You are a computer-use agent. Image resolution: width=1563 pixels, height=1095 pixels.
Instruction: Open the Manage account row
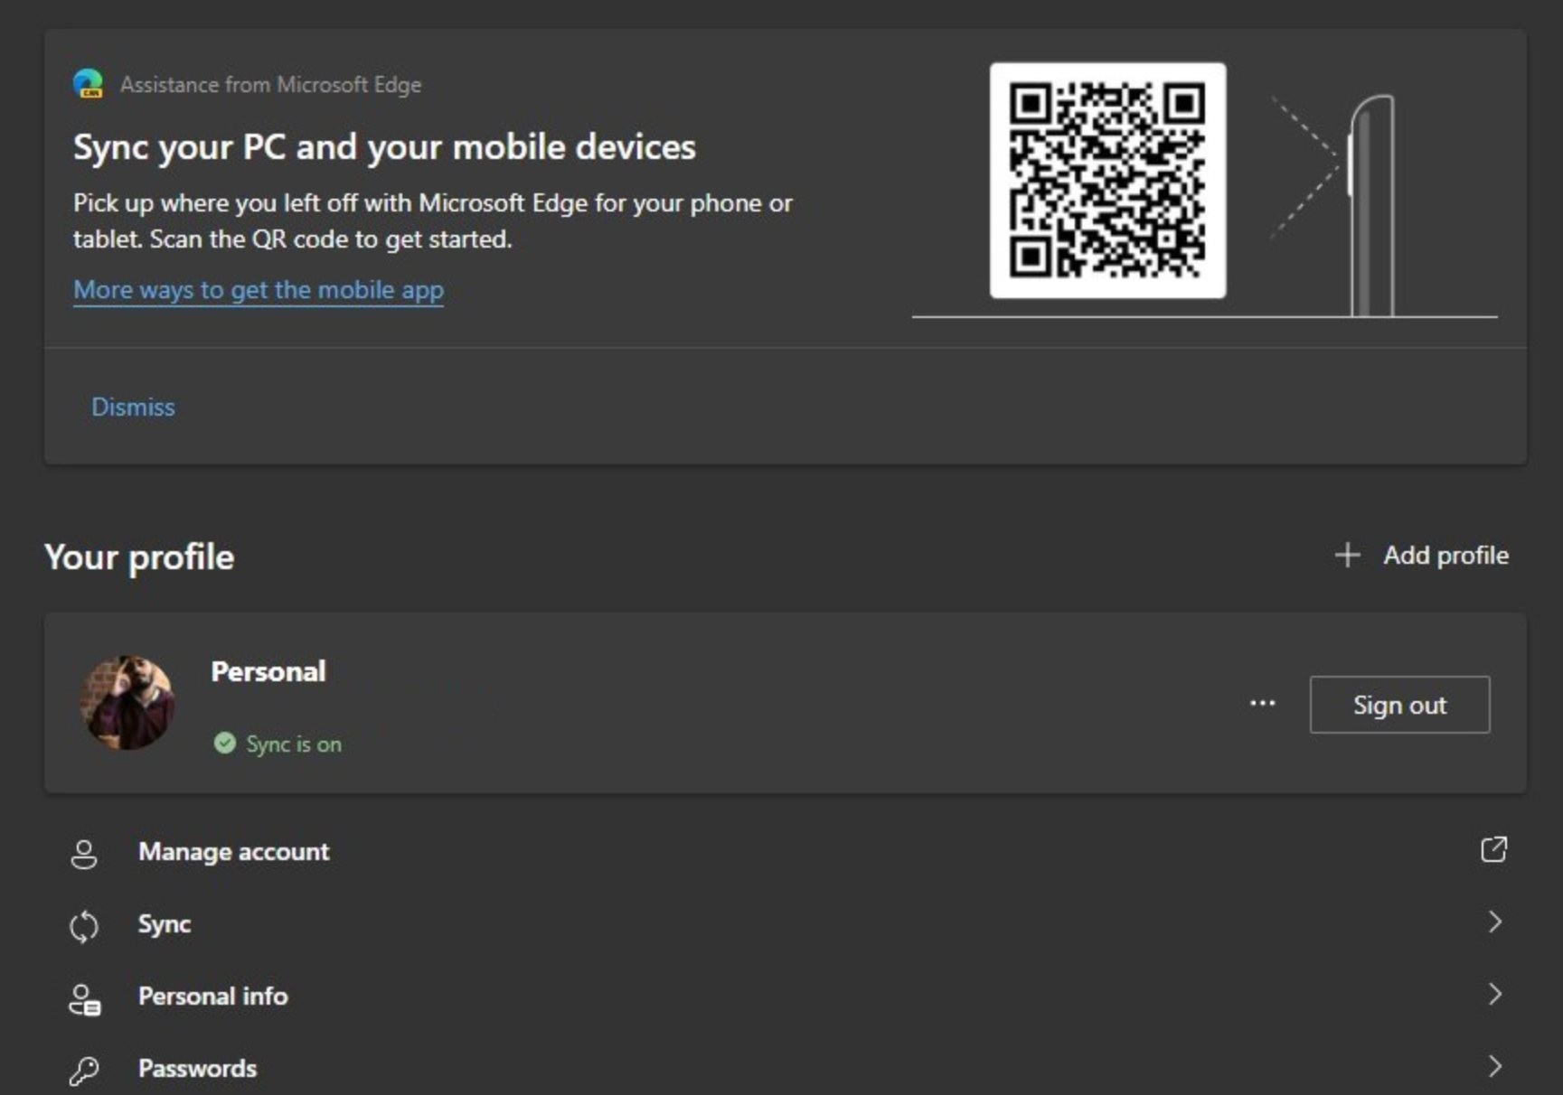pyautogui.click(x=786, y=851)
